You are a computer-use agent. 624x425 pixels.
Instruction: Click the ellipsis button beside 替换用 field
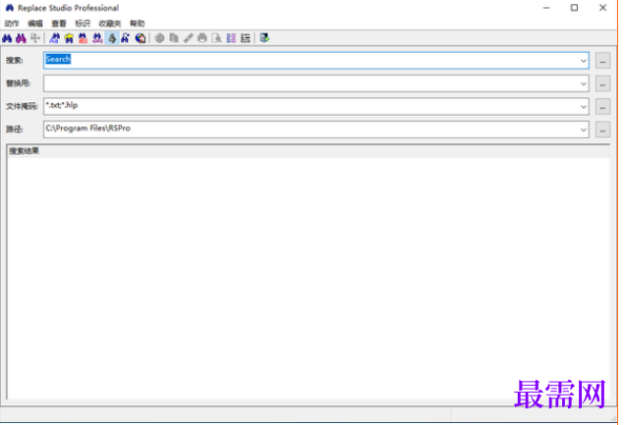click(x=603, y=83)
